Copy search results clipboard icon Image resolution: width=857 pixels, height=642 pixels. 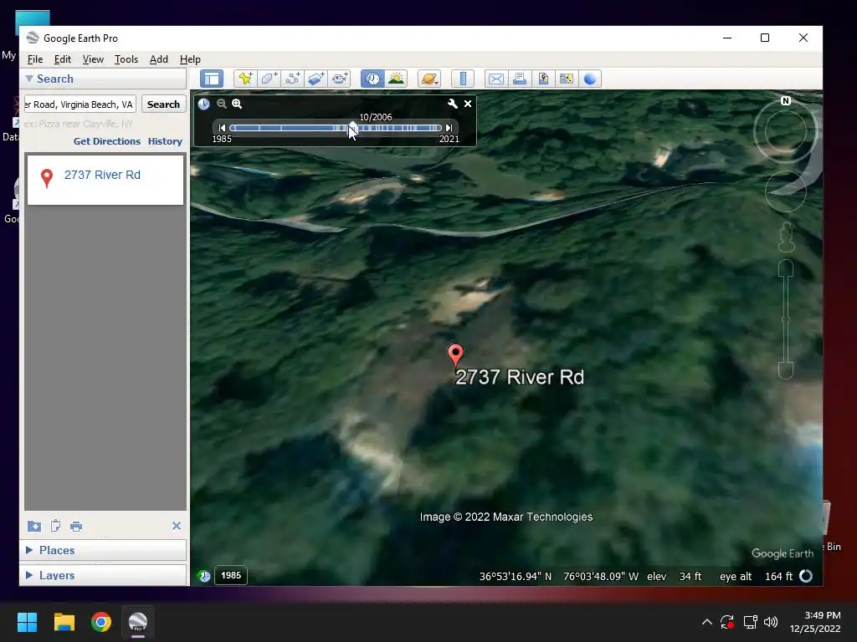coord(55,526)
